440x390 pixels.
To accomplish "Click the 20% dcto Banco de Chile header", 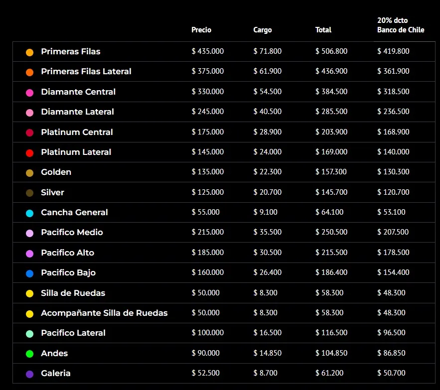I will coord(401,25).
